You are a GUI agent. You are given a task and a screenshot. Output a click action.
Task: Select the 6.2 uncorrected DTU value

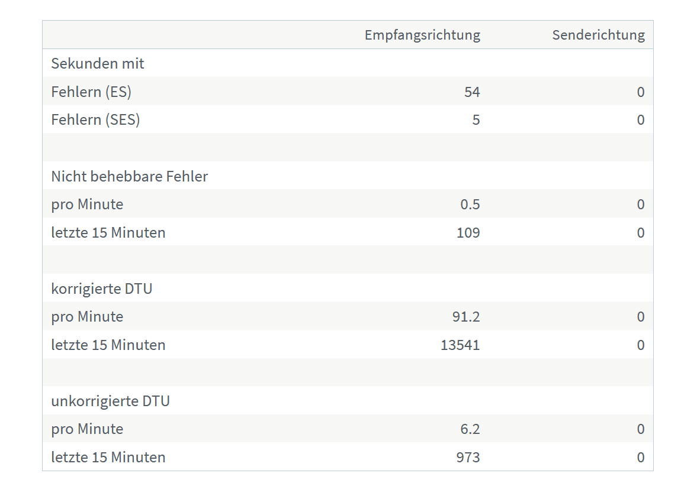470,429
